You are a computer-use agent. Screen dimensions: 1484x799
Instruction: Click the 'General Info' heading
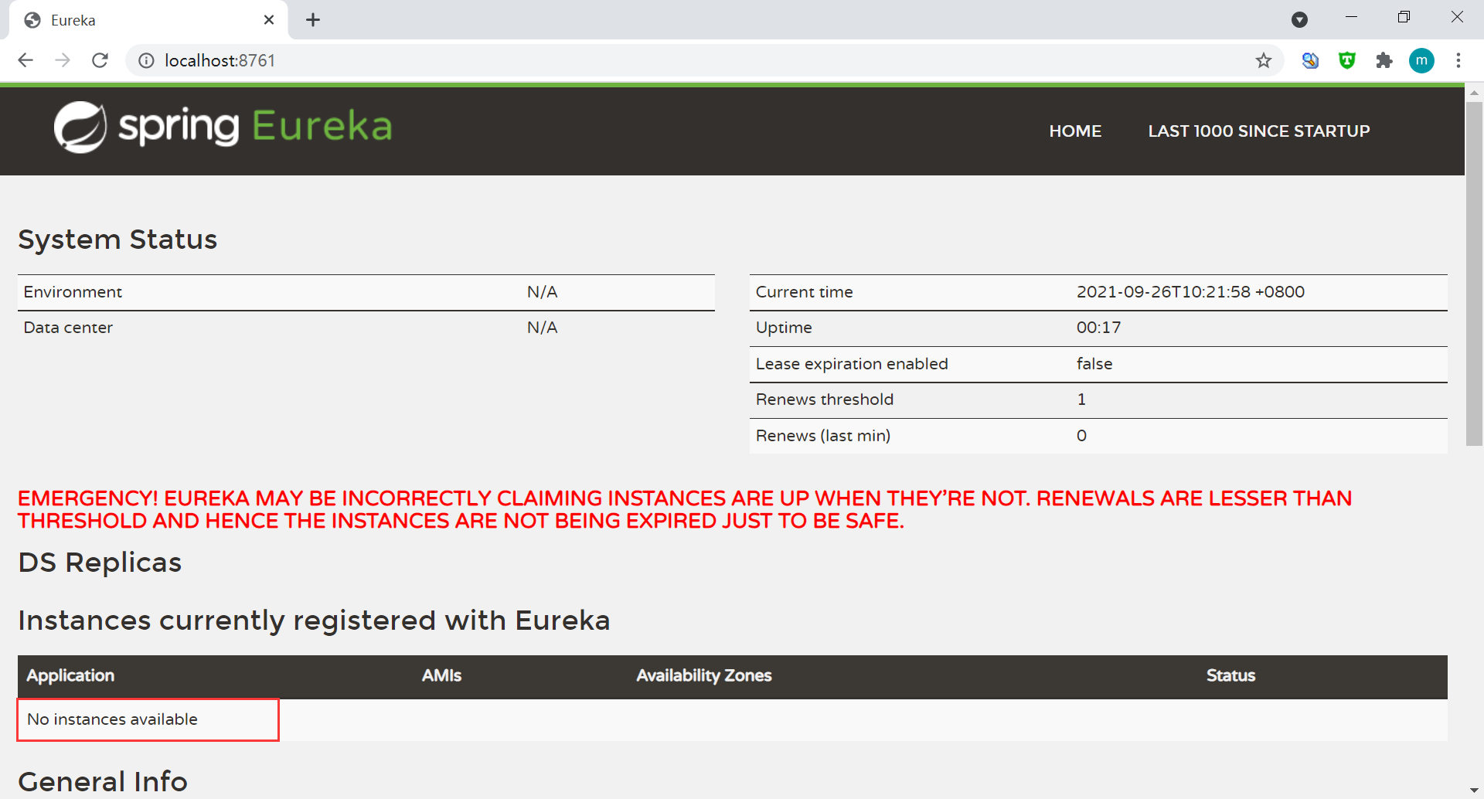point(103,782)
